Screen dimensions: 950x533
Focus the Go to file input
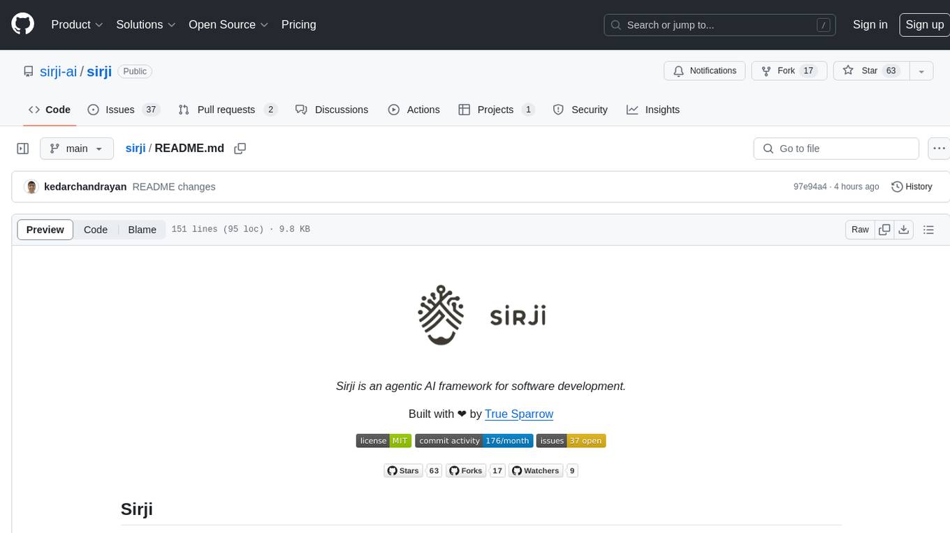836,149
